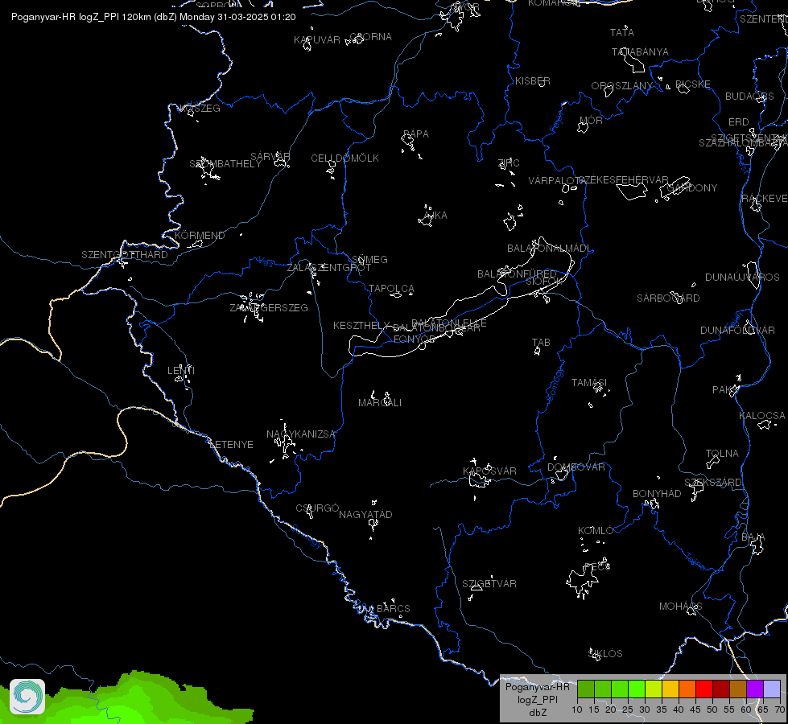788x724 pixels.
Task: Select the BALATONFÜRED label
Action: click(517, 274)
